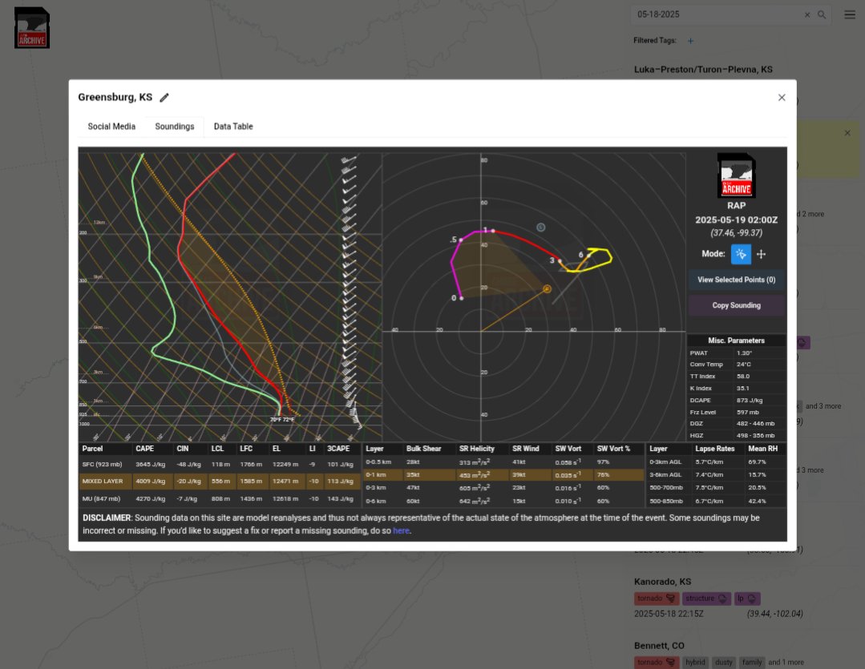Open the Social Media tab
Image resolution: width=865 pixels, height=669 pixels.
pos(111,127)
